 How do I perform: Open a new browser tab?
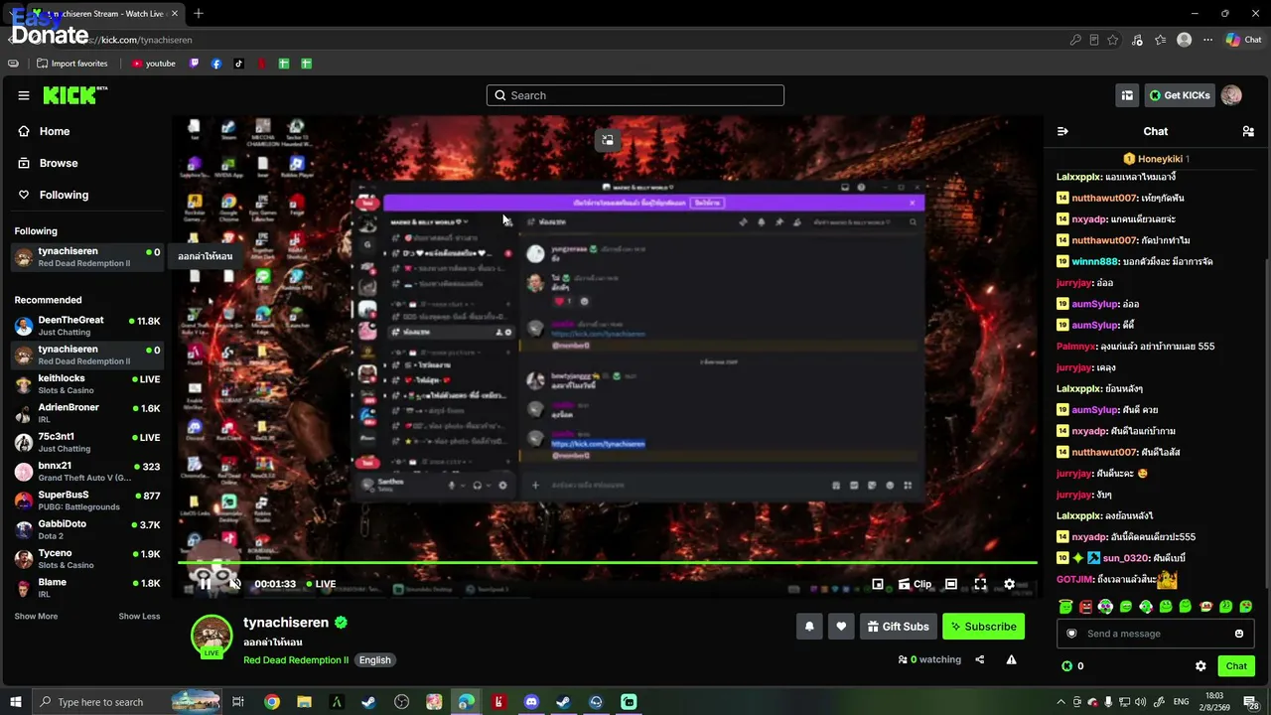click(x=199, y=14)
